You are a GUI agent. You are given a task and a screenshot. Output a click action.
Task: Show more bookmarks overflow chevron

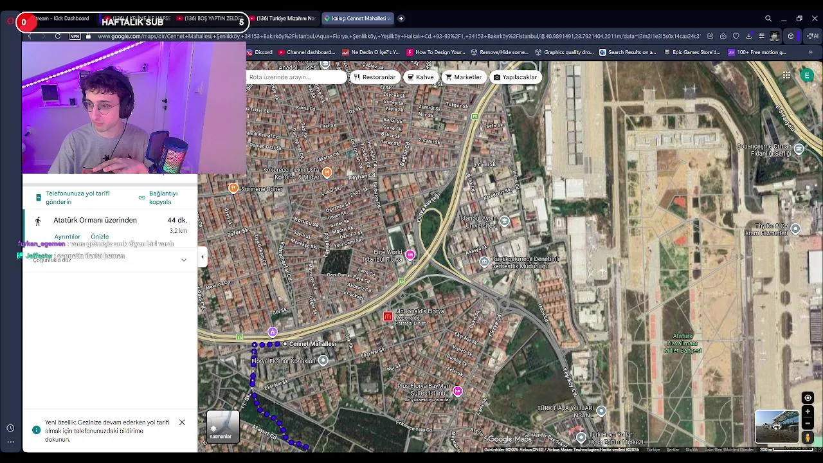[810, 52]
